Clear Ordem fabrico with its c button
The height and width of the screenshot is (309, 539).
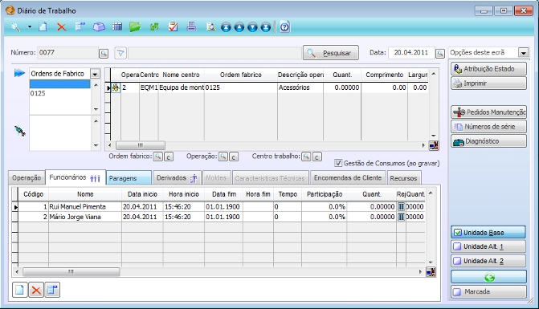(x=169, y=157)
